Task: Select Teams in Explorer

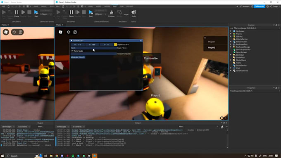Action: point(238,63)
